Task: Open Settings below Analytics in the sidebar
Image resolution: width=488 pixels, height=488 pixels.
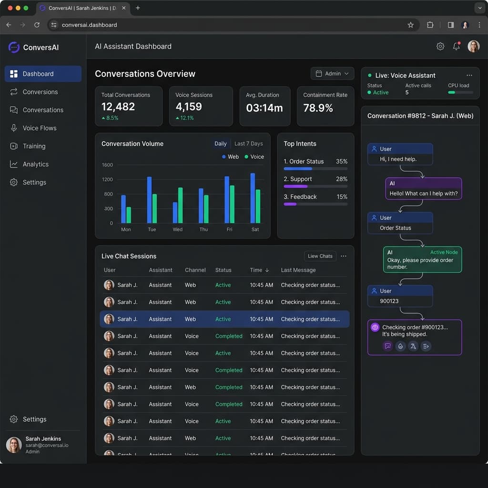Action: (x=43, y=183)
